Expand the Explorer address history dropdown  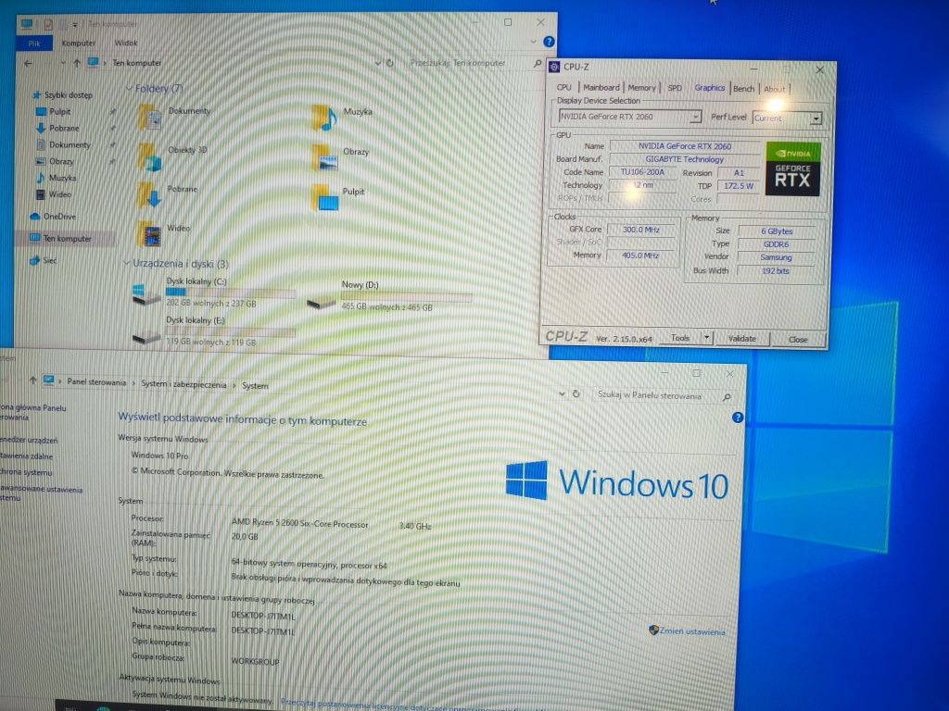coord(378,62)
